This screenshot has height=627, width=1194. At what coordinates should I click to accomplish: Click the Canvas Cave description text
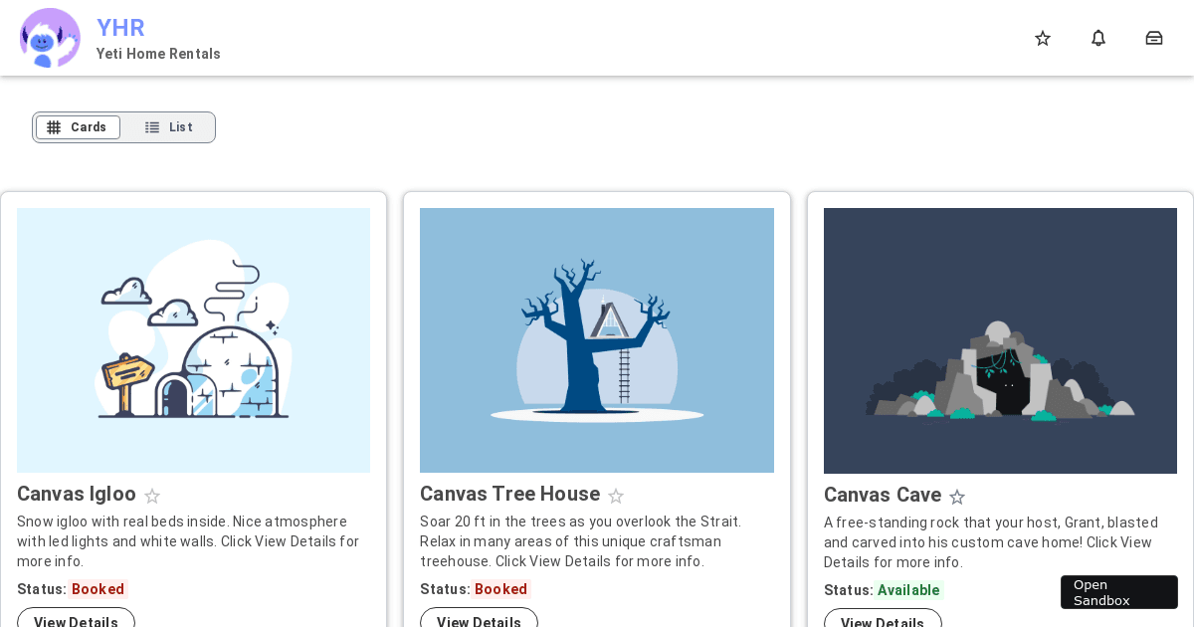coord(991,542)
